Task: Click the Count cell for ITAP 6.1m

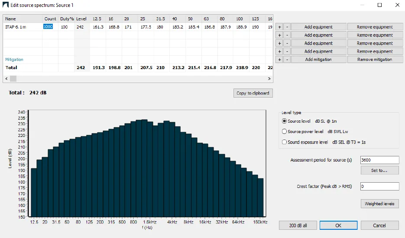Action: point(50,27)
